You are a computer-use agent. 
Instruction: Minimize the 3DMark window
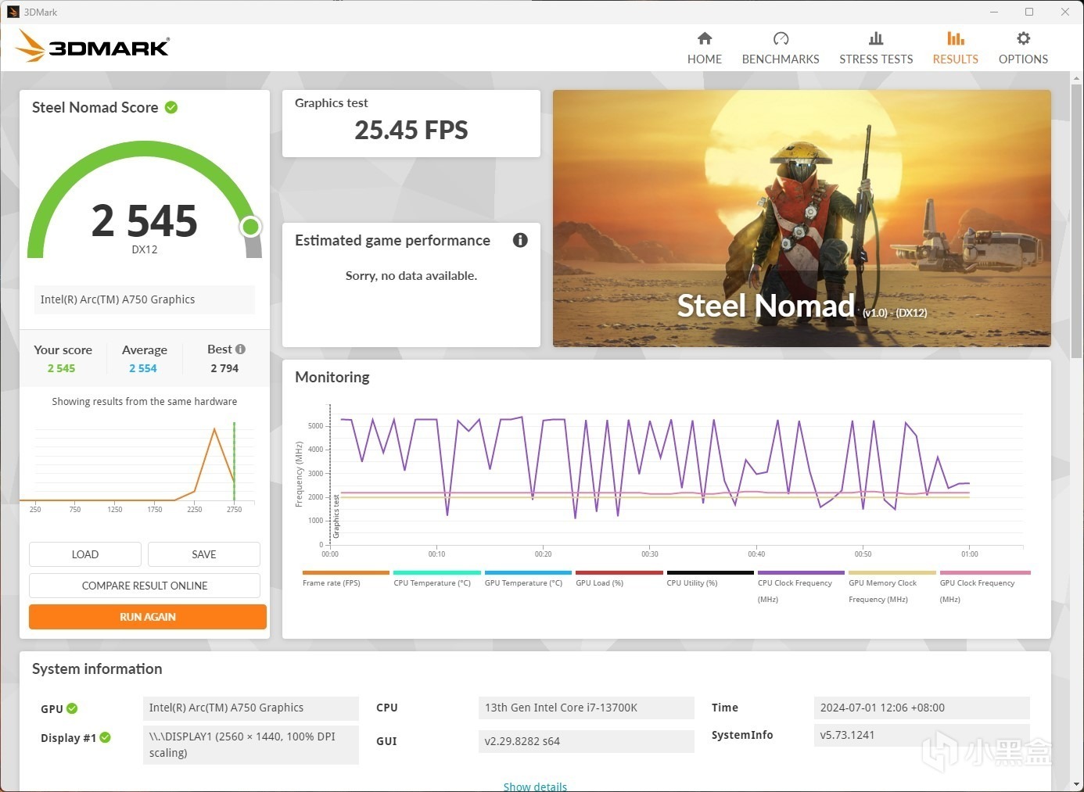coord(994,12)
